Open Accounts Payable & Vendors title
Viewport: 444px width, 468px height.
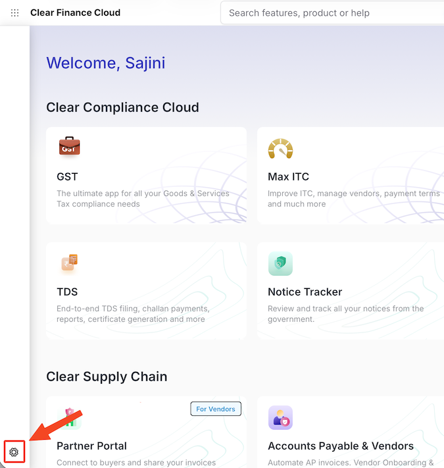point(340,446)
